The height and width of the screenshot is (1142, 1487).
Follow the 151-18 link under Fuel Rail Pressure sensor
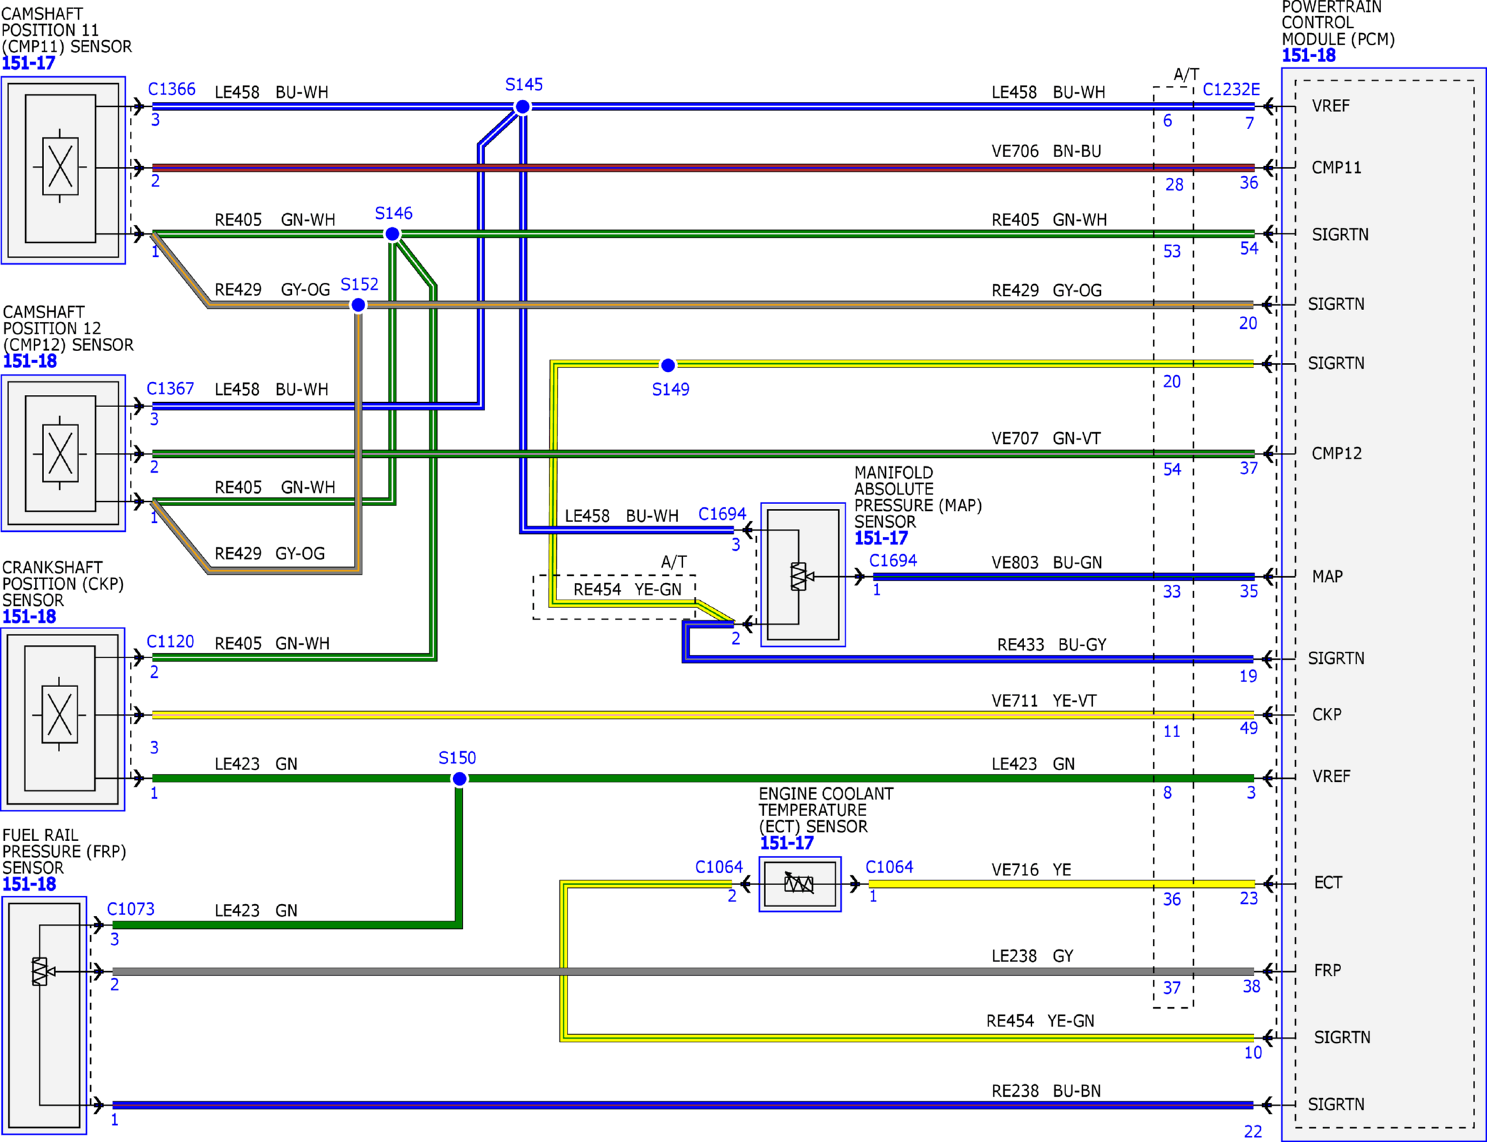29,884
